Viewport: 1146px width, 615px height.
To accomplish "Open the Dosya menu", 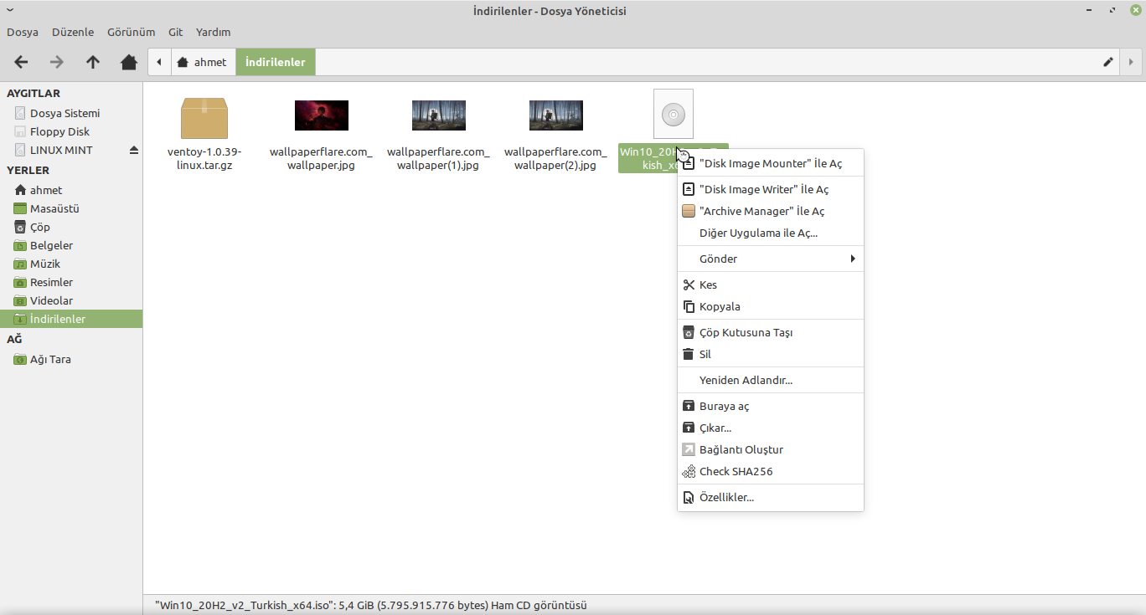I will [23, 33].
